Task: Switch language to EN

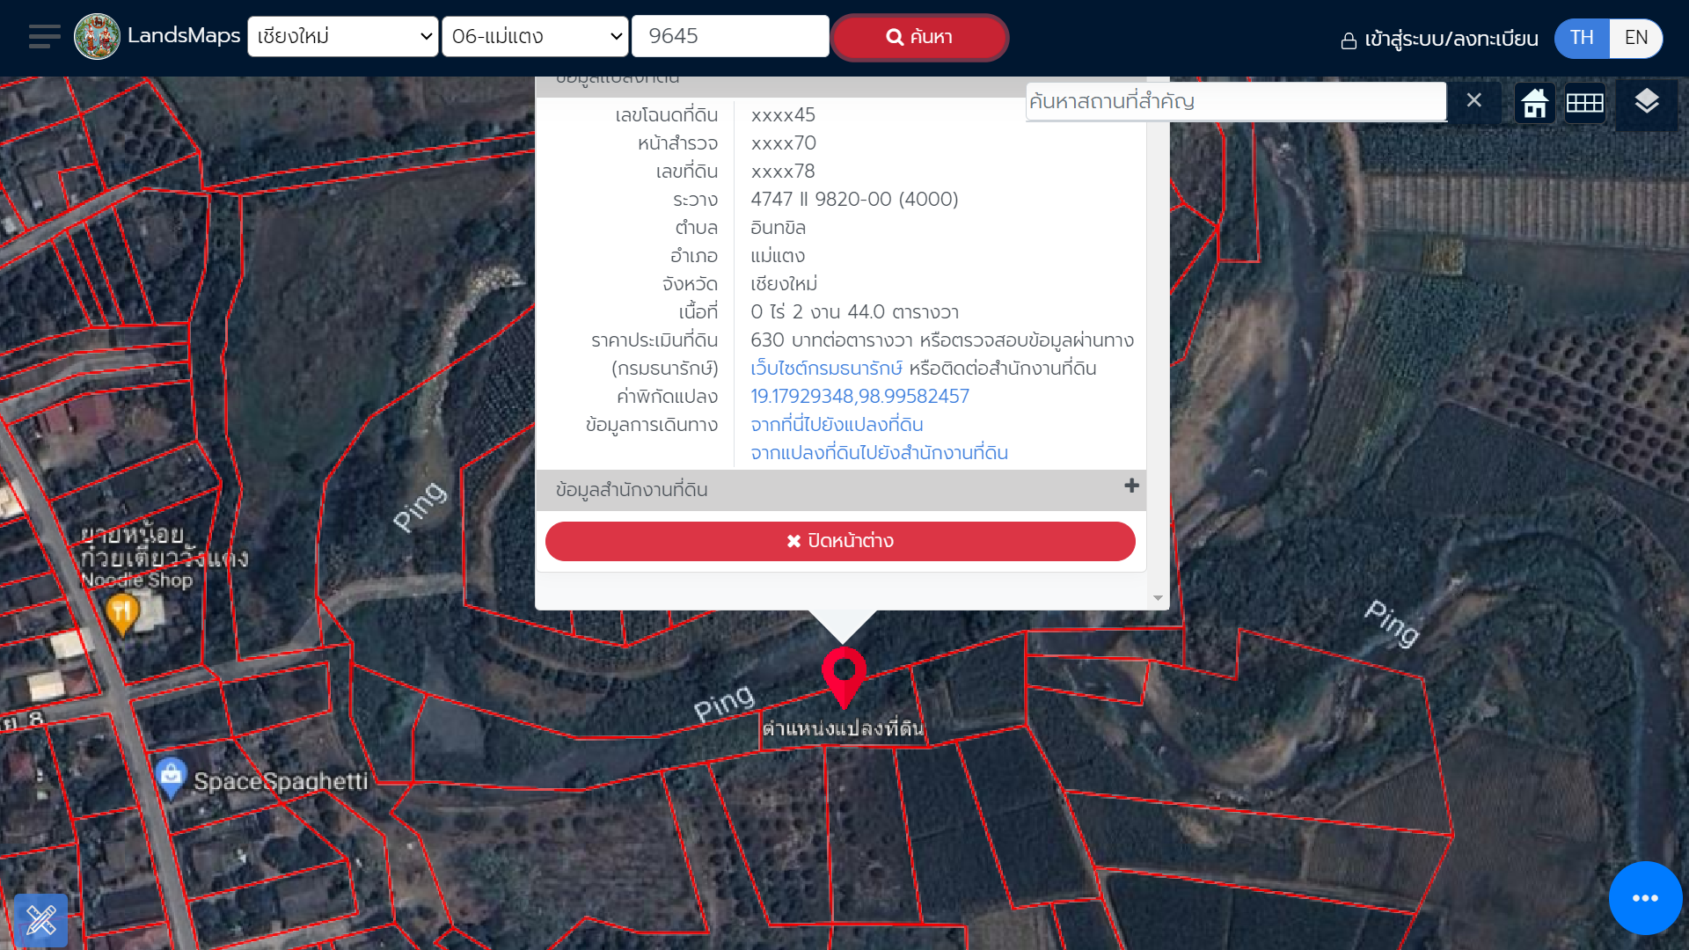Action: tap(1635, 38)
